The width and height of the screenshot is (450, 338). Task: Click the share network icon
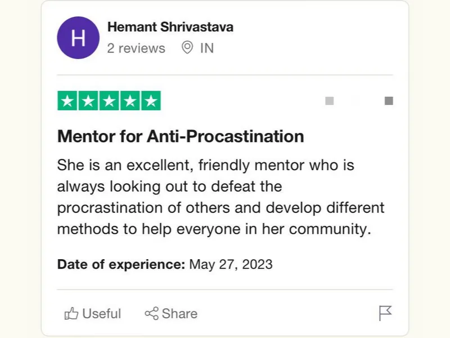click(x=151, y=314)
